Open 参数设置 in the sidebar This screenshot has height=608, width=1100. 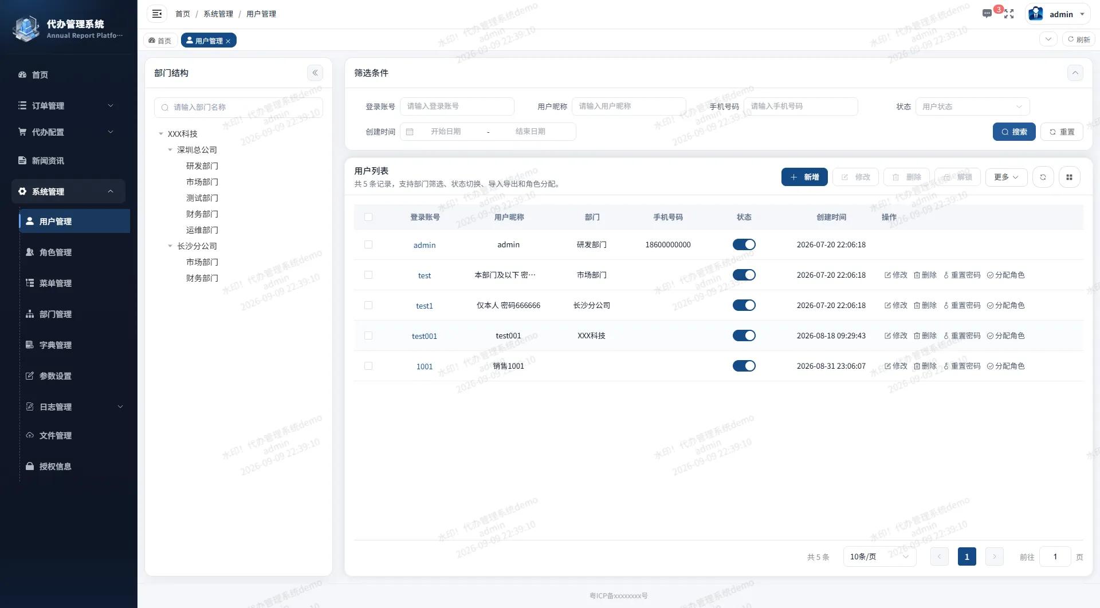coord(74,376)
